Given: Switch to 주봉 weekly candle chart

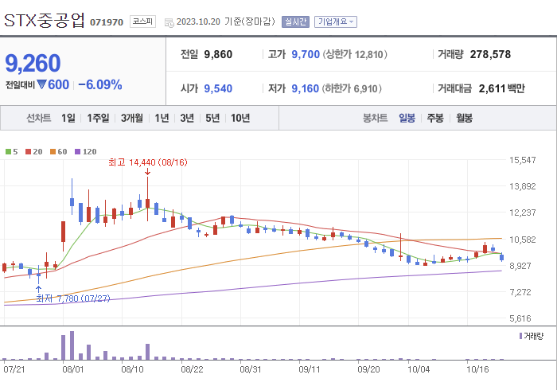Looking at the screenshot, I should click(x=435, y=118).
